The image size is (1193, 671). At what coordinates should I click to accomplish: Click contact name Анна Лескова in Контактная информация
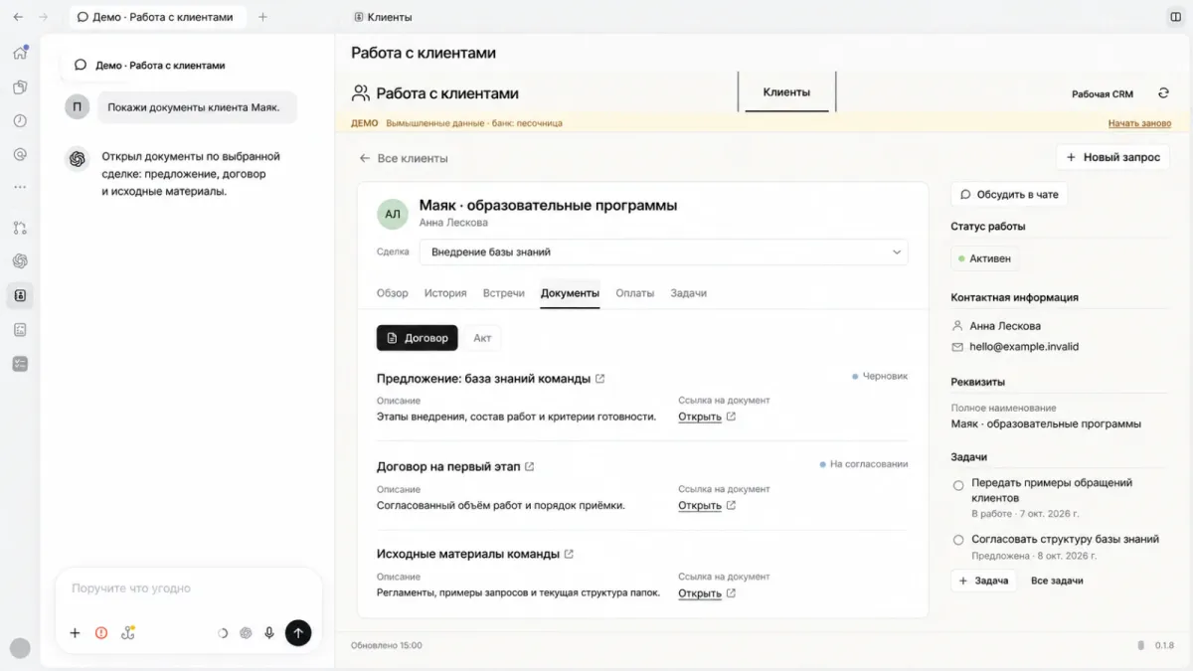(x=1005, y=326)
